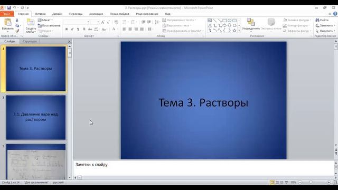The image size is (338, 190).
Task: Open the Рецензирование tab
Action: pyautogui.click(x=147, y=14)
